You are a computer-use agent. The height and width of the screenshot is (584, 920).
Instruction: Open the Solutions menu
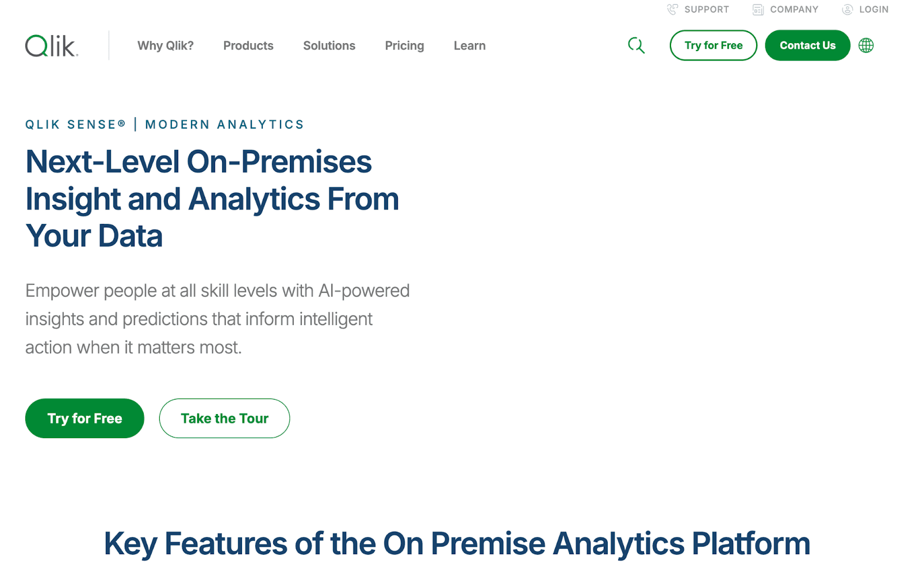[329, 45]
